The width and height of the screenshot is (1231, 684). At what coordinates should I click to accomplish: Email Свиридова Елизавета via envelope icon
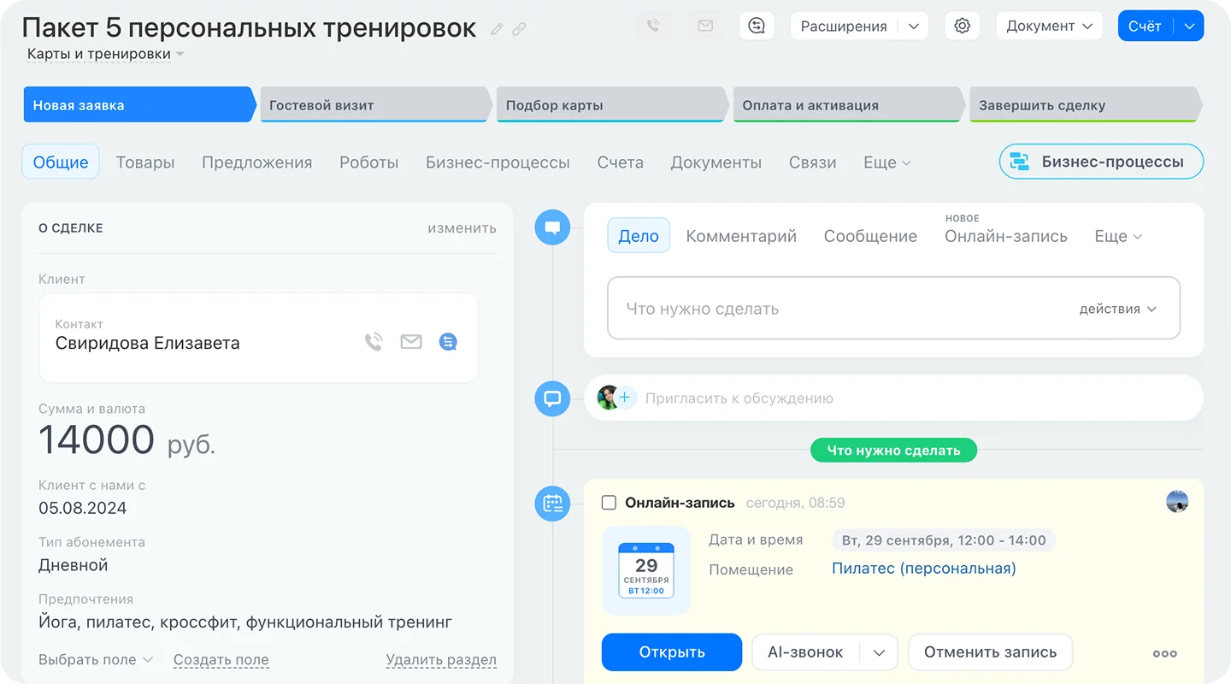(x=411, y=342)
